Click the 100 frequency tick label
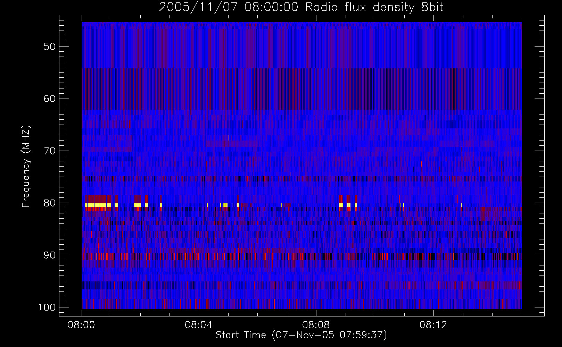Screen dimensions: 562x347 (x=47, y=307)
